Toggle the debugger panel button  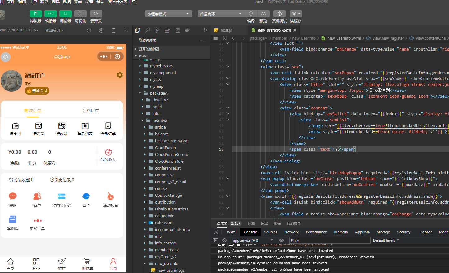pos(66,14)
